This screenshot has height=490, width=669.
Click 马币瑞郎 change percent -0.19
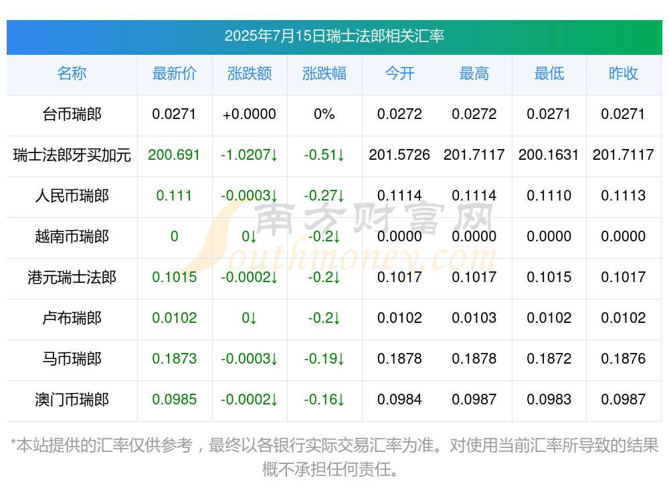[x=324, y=359]
